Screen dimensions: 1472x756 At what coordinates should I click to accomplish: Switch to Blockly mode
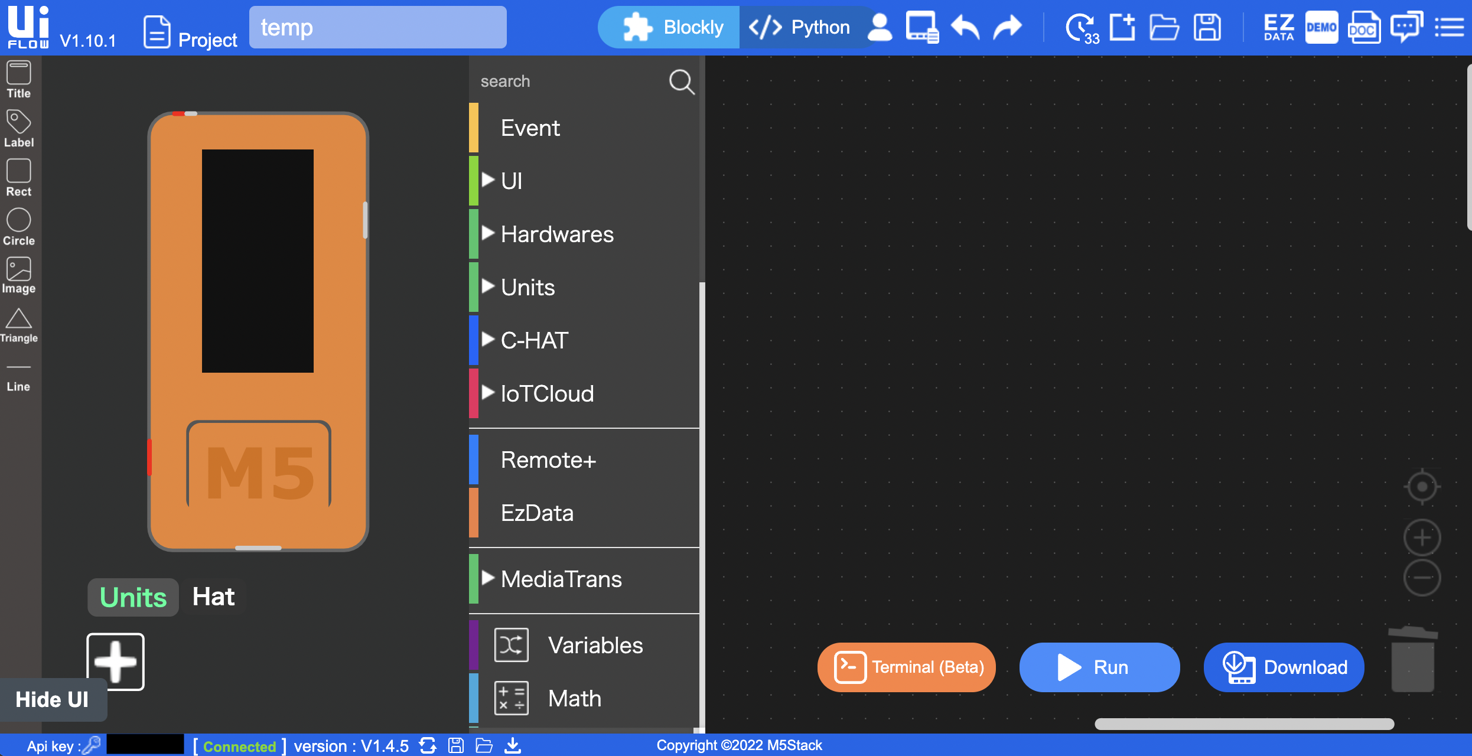click(x=673, y=28)
